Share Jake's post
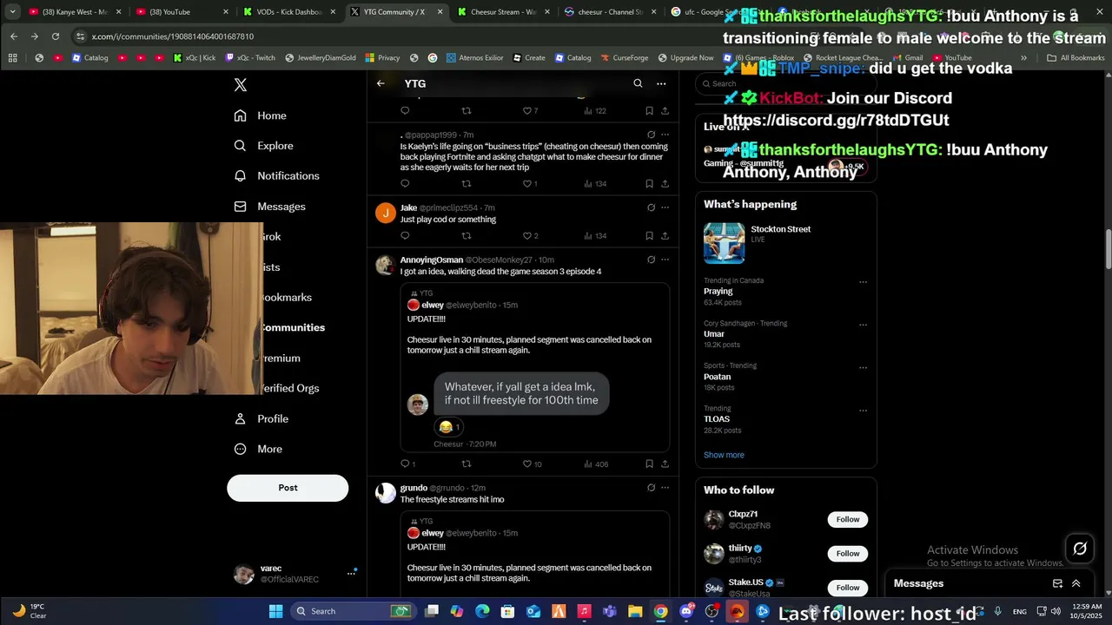The width and height of the screenshot is (1112, 625). [665, 236]
